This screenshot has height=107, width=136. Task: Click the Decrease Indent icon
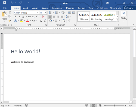pyautogui.click(x=70, y=12)
